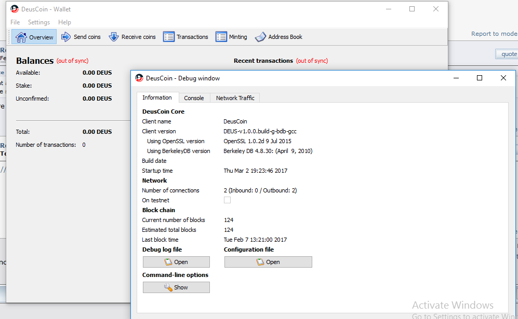Image resolution: width=518 pixels, height=319 pixels.
Task: Click the Estimated total blocks value 124
Action: coord(229,230)
